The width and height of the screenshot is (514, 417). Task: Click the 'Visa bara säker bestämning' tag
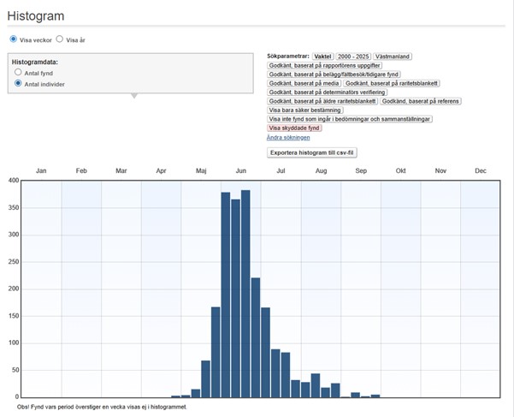click(x=306, y=110)
